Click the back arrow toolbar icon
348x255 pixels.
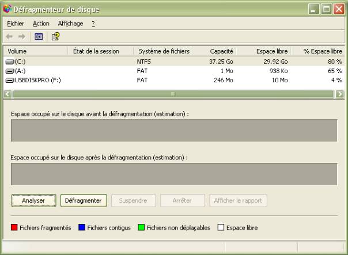pos(9,36)
